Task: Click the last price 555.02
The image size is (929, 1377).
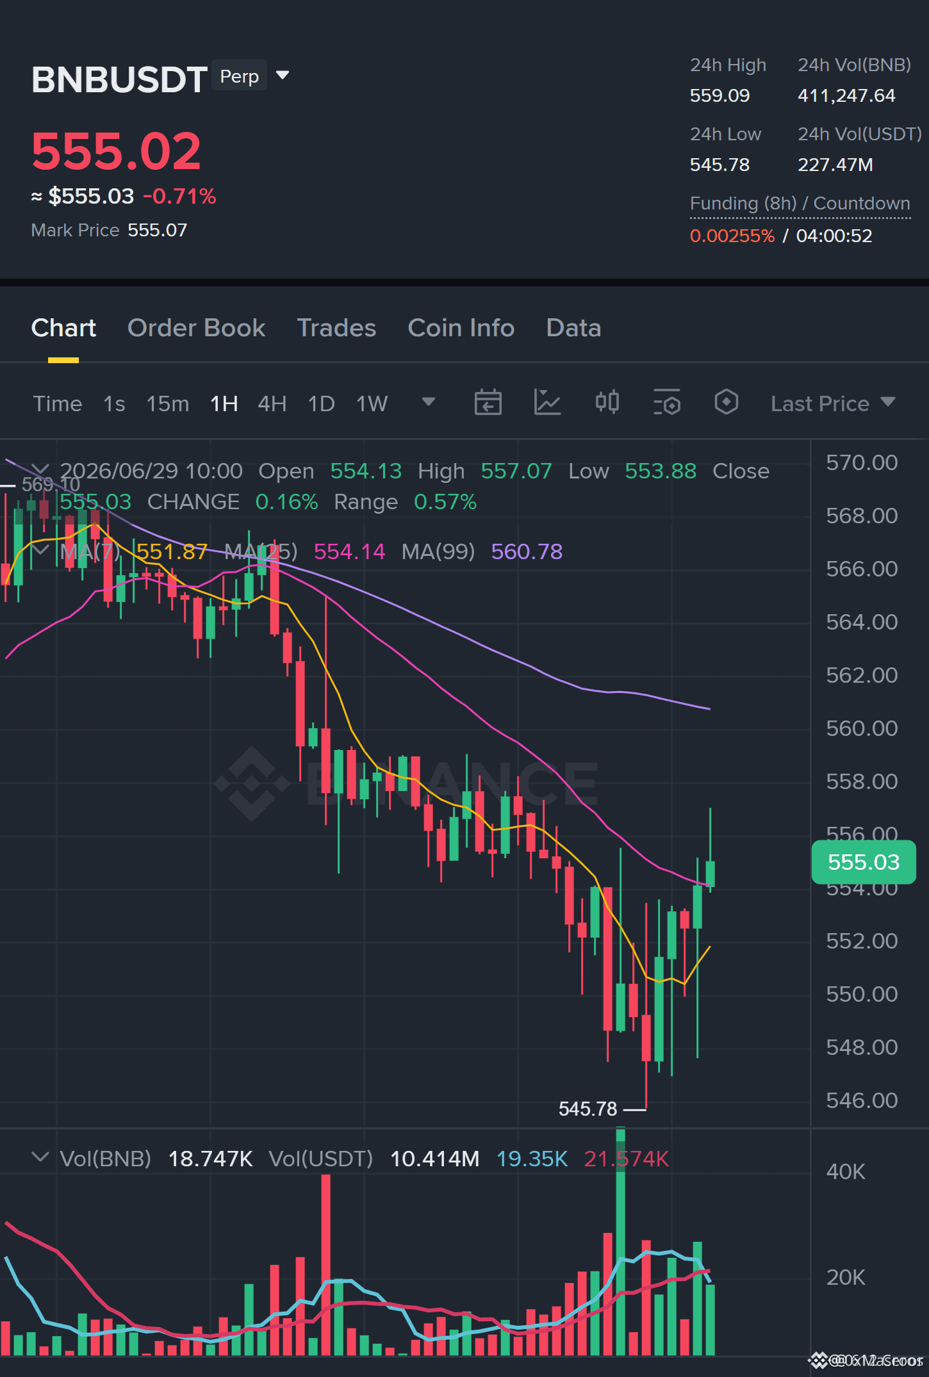Action: coord(117,152)
